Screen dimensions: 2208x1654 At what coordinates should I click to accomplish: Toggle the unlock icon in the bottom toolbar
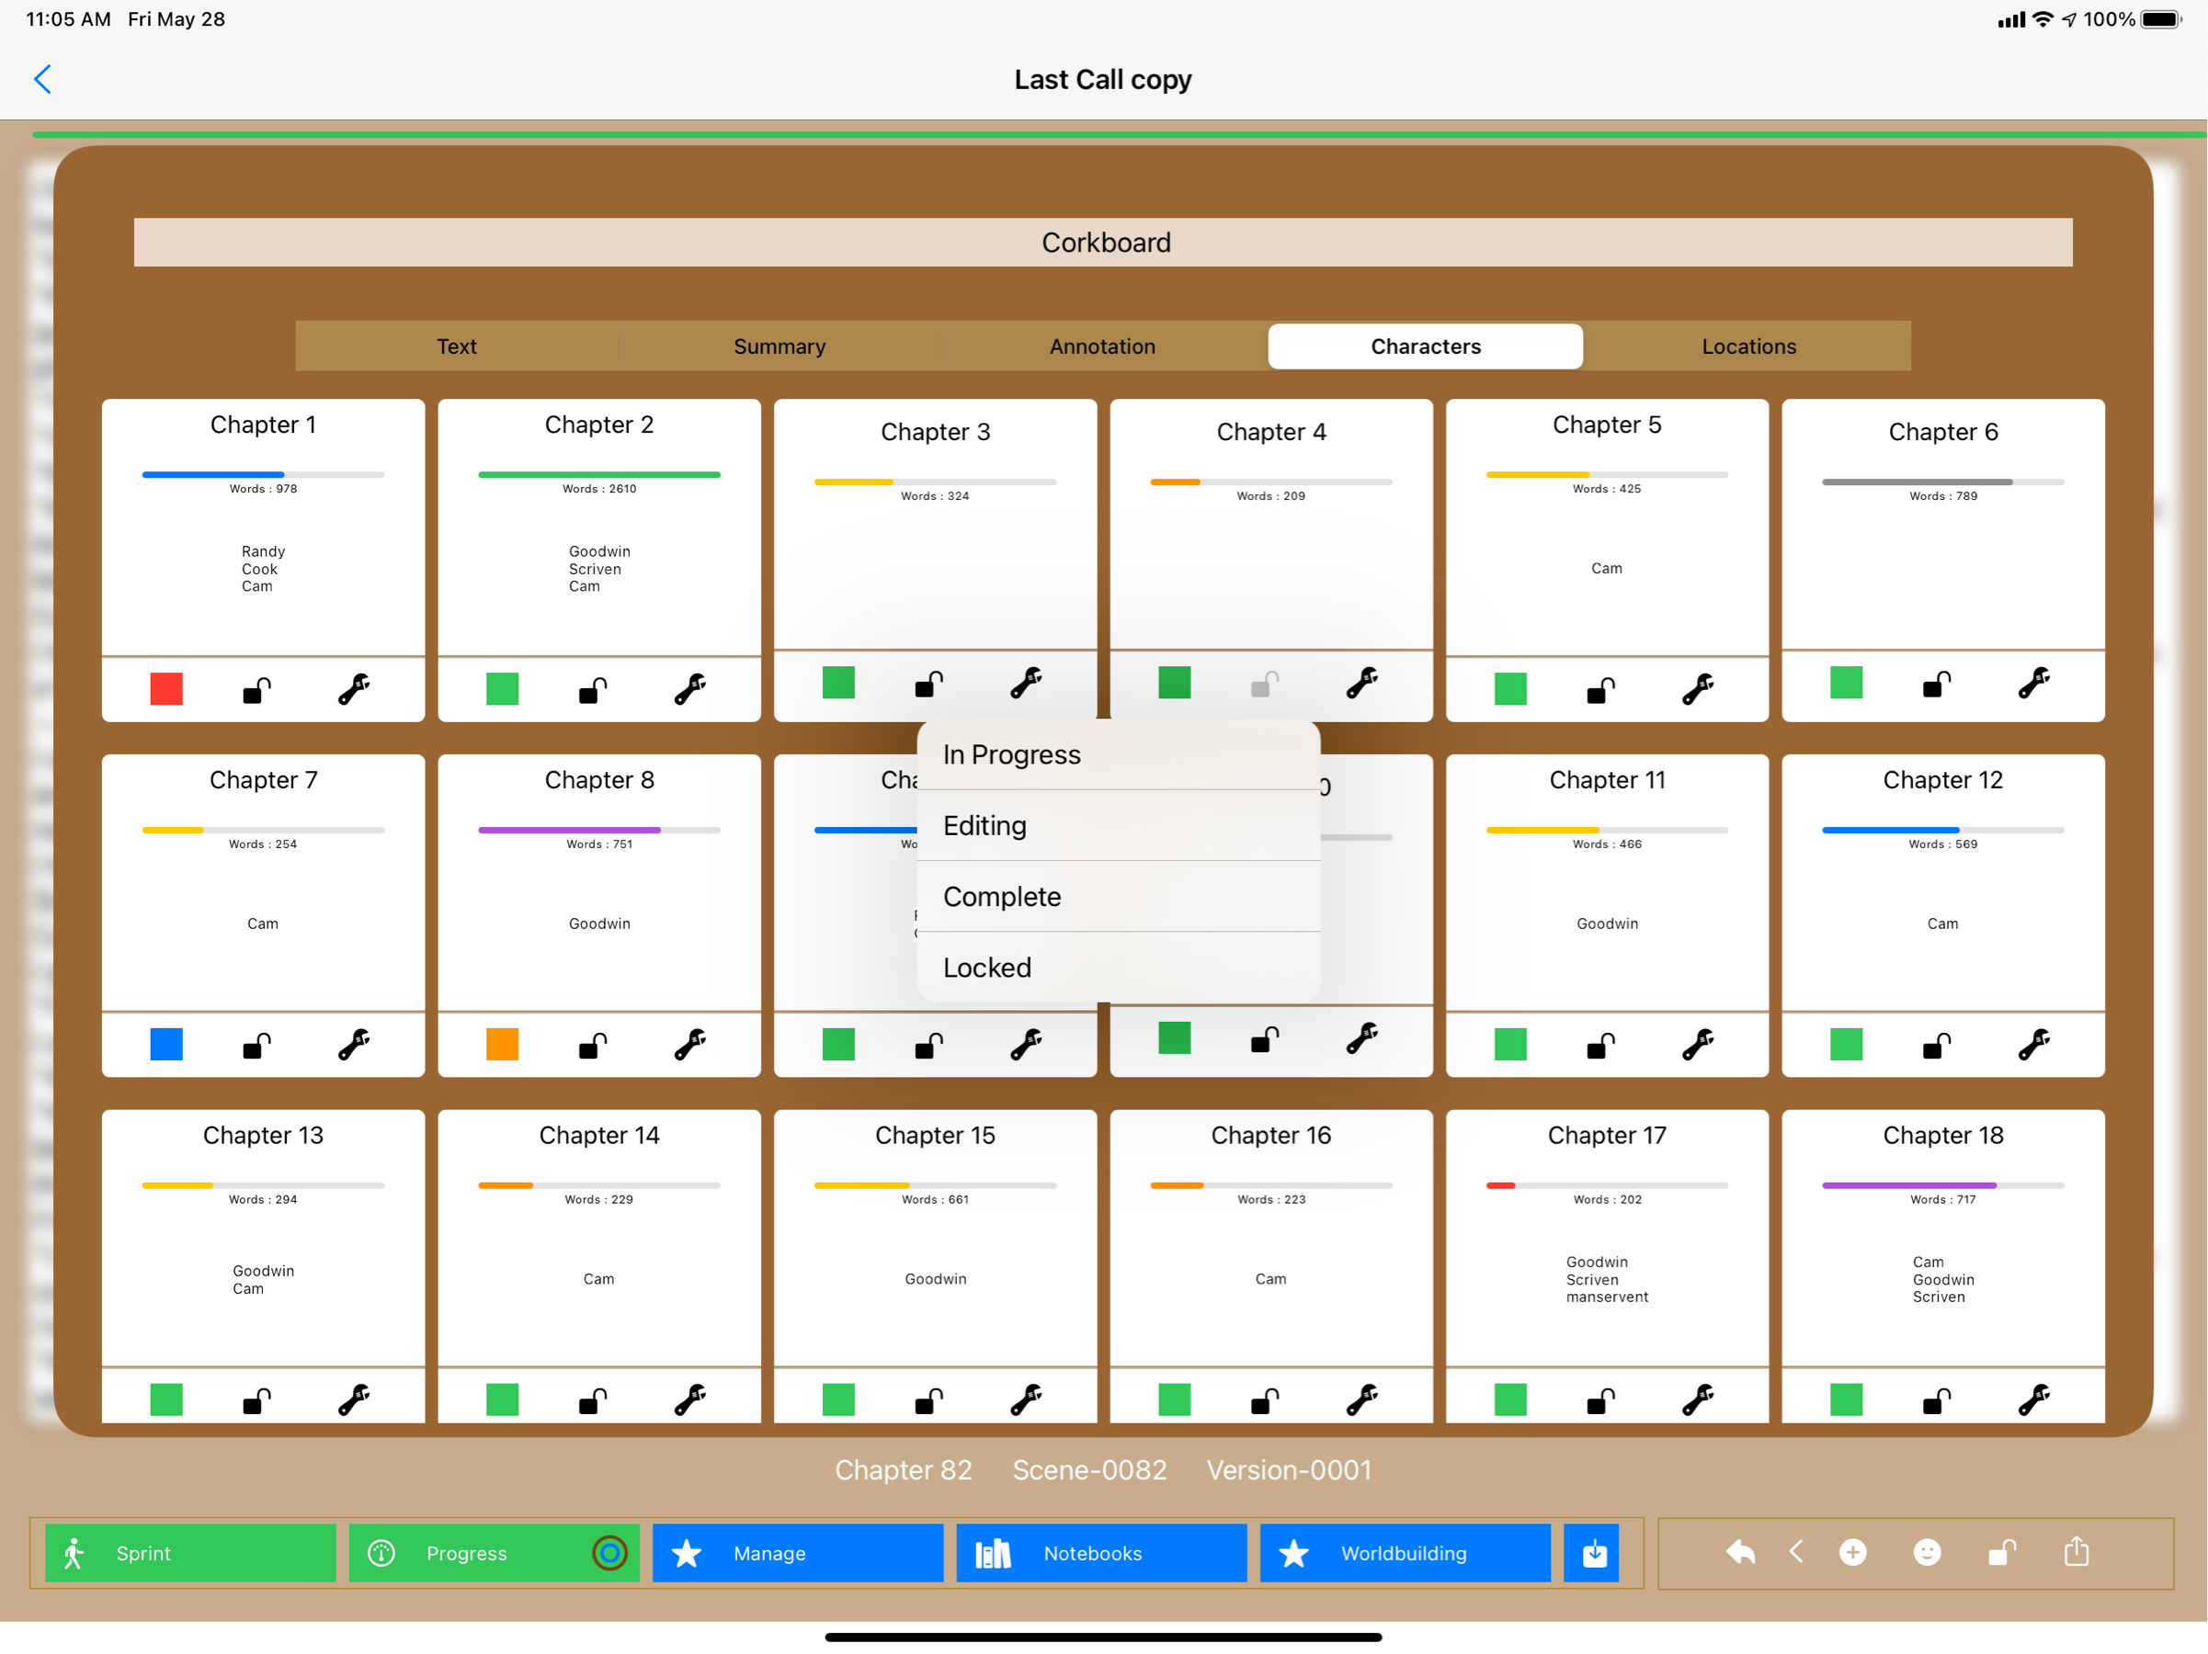(x=2001, y=1552)
